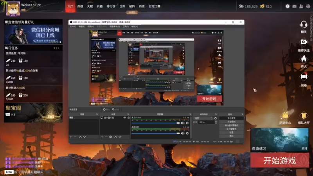Open OBS 帮助 menu
Image resolution: width=313 pixels, height=176 pixels.
pyautogui.click(x=135, y=27)
